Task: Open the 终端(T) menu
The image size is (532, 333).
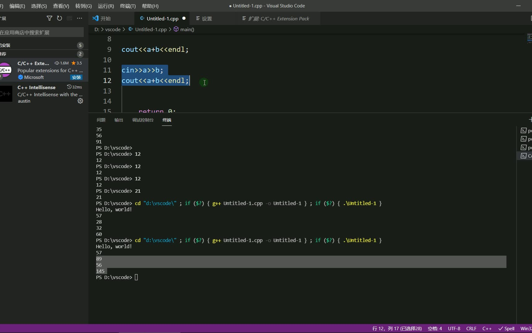Action: pos(127,6)
